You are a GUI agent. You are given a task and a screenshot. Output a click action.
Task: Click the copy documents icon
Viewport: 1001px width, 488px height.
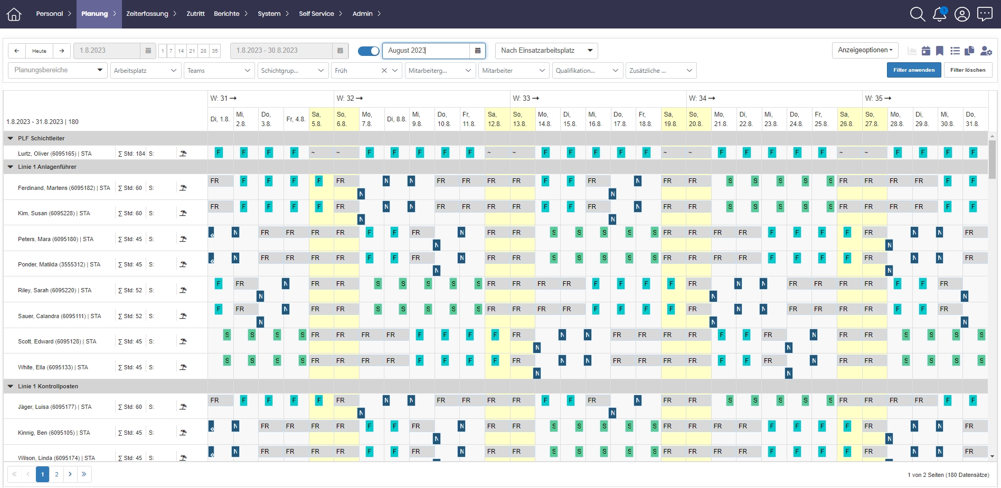pyautogui.click(x=969, y=51)
